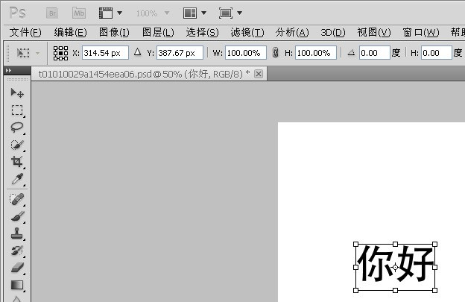Click the W width scale field
The width and height of the screenshot is (465, 302).
246,53
